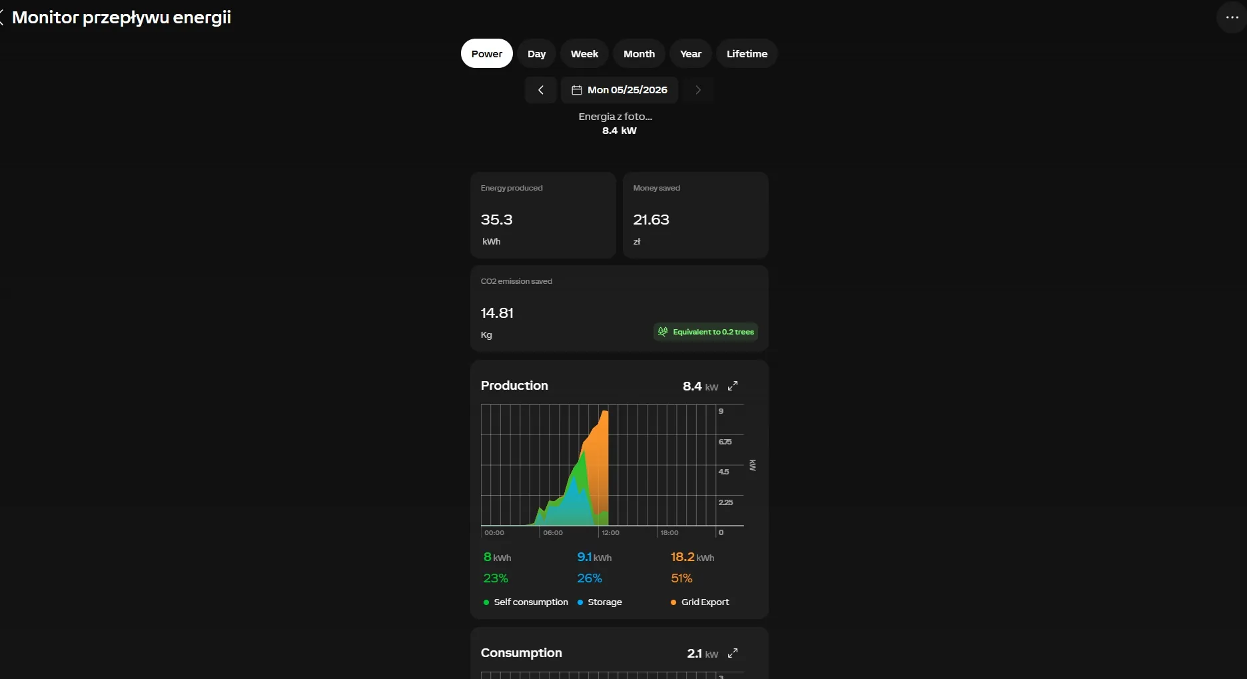Click the 06:00 axis label on Production chart

553,533
